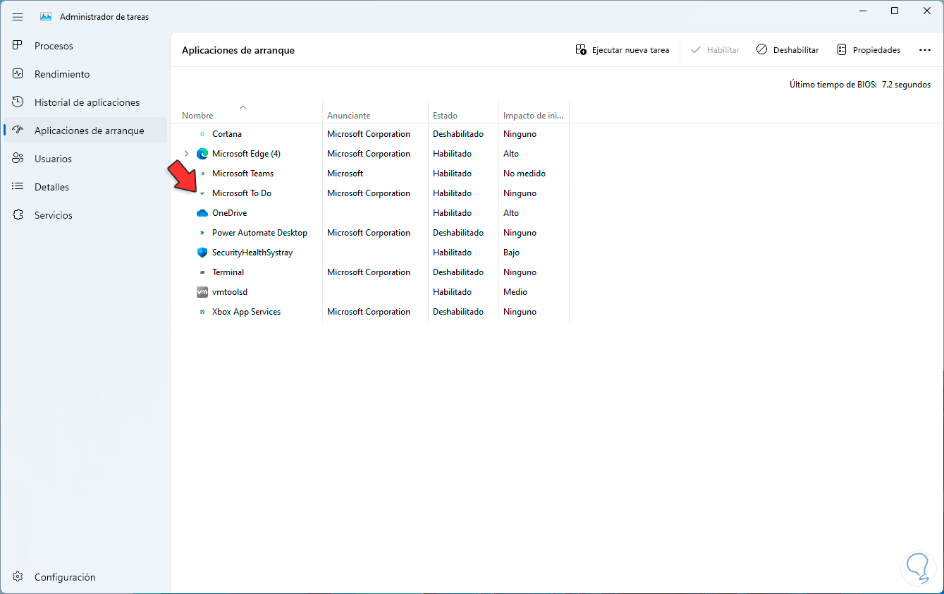Click the No medido impact value
The image size is (944, 594).
click(x=525, y=174)
